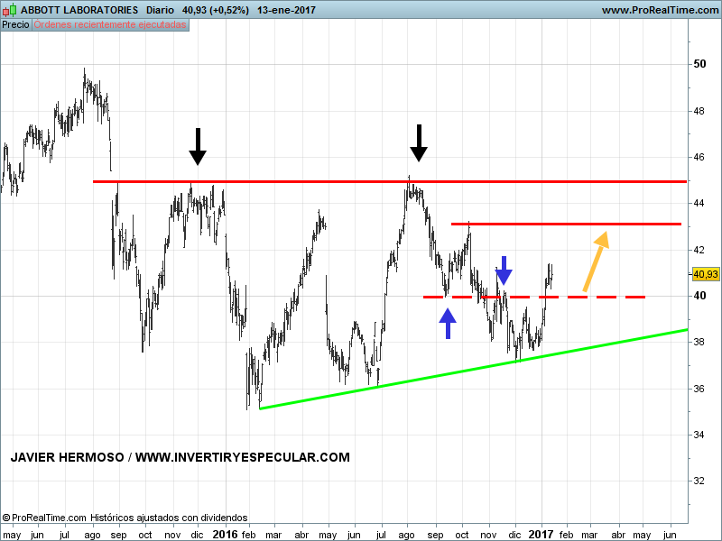Open Órdenes recientemente ejecutadas tab
The image size is (722, 541).
coord(110,25)
